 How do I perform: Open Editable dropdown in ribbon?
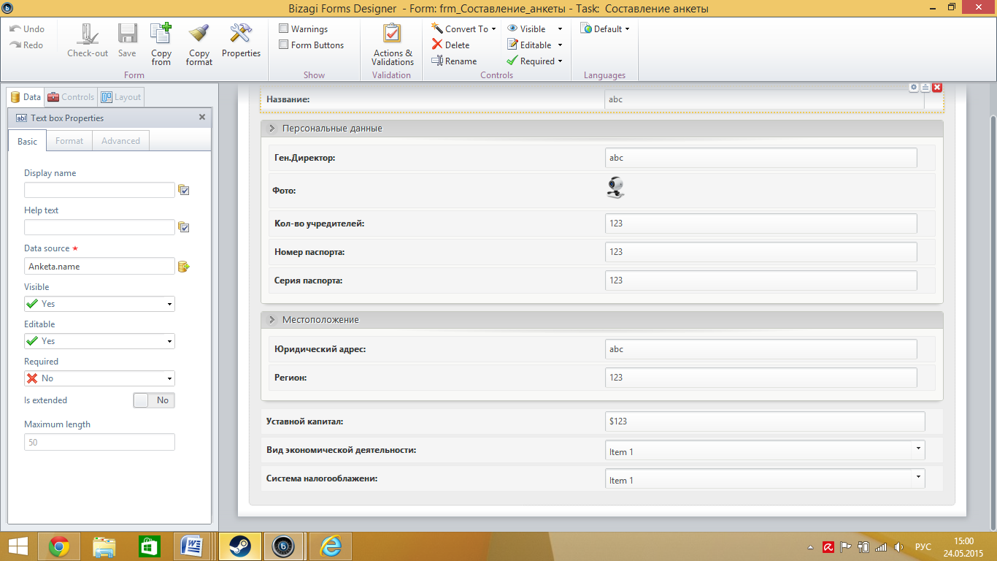535,45
